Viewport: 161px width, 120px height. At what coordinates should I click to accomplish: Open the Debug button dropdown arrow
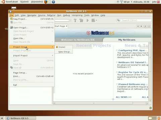[96, 20]
